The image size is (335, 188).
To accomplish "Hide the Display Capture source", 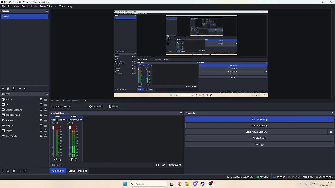I will pyautogui.click(x=41, y=110).
